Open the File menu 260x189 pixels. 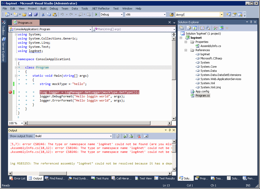tap(5, 9)
